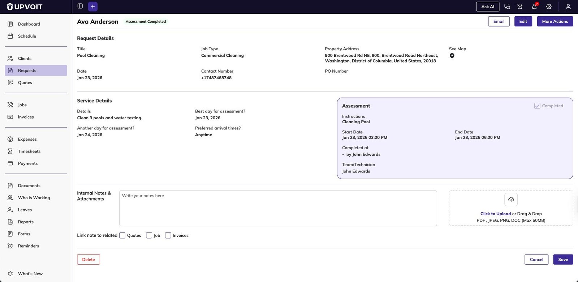Click into the internal notes text area
The image size is (578, 282).
[x=278, y=208]
